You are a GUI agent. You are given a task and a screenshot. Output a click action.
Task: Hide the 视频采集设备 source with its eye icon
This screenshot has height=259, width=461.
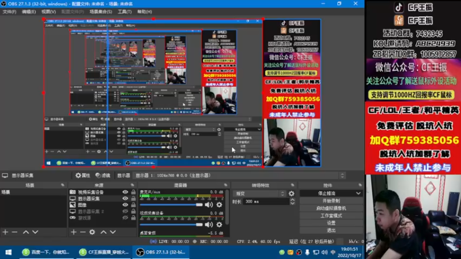click(125, 192)
